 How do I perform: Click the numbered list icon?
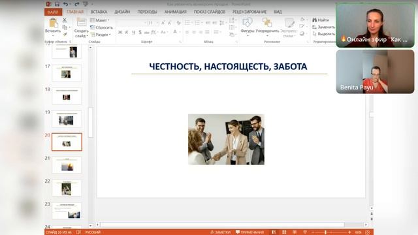(198, 23)
